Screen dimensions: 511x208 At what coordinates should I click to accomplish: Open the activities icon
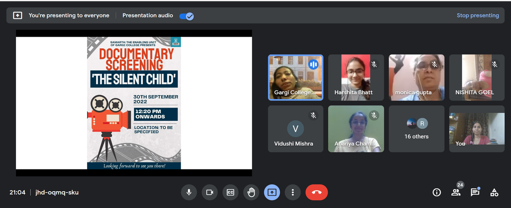[x=494, y=192]
